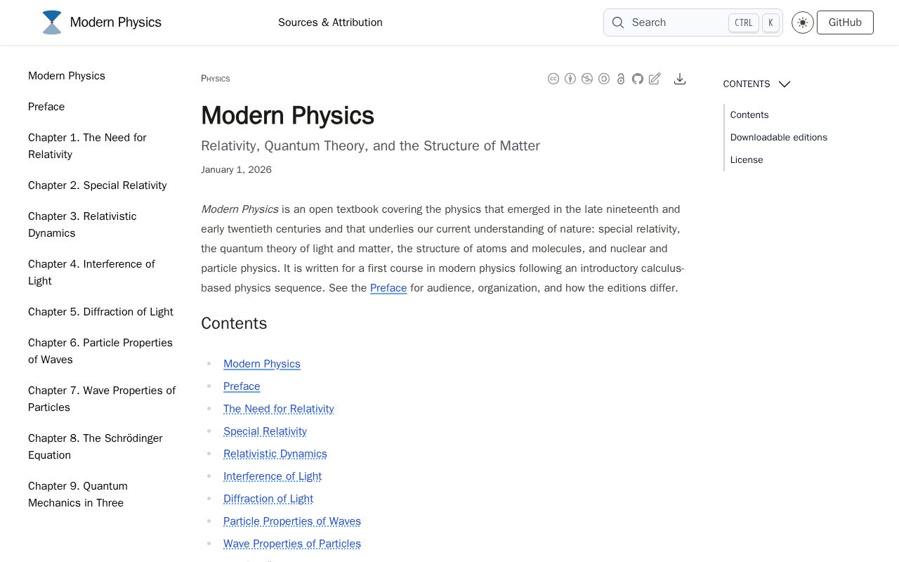Open the Interference of Light contents link
Viewport: 899px width, 562px height.
coord(273,476)
